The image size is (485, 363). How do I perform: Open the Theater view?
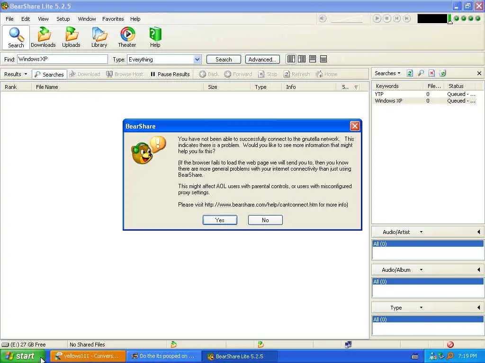[127, 37]
